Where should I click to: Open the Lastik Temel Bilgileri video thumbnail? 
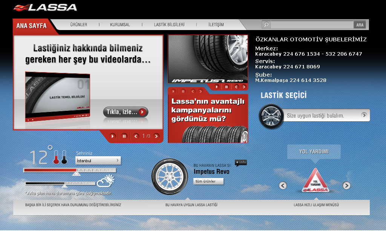coord(57,97)
